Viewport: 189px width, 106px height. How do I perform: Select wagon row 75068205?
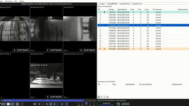pos(143,41)
